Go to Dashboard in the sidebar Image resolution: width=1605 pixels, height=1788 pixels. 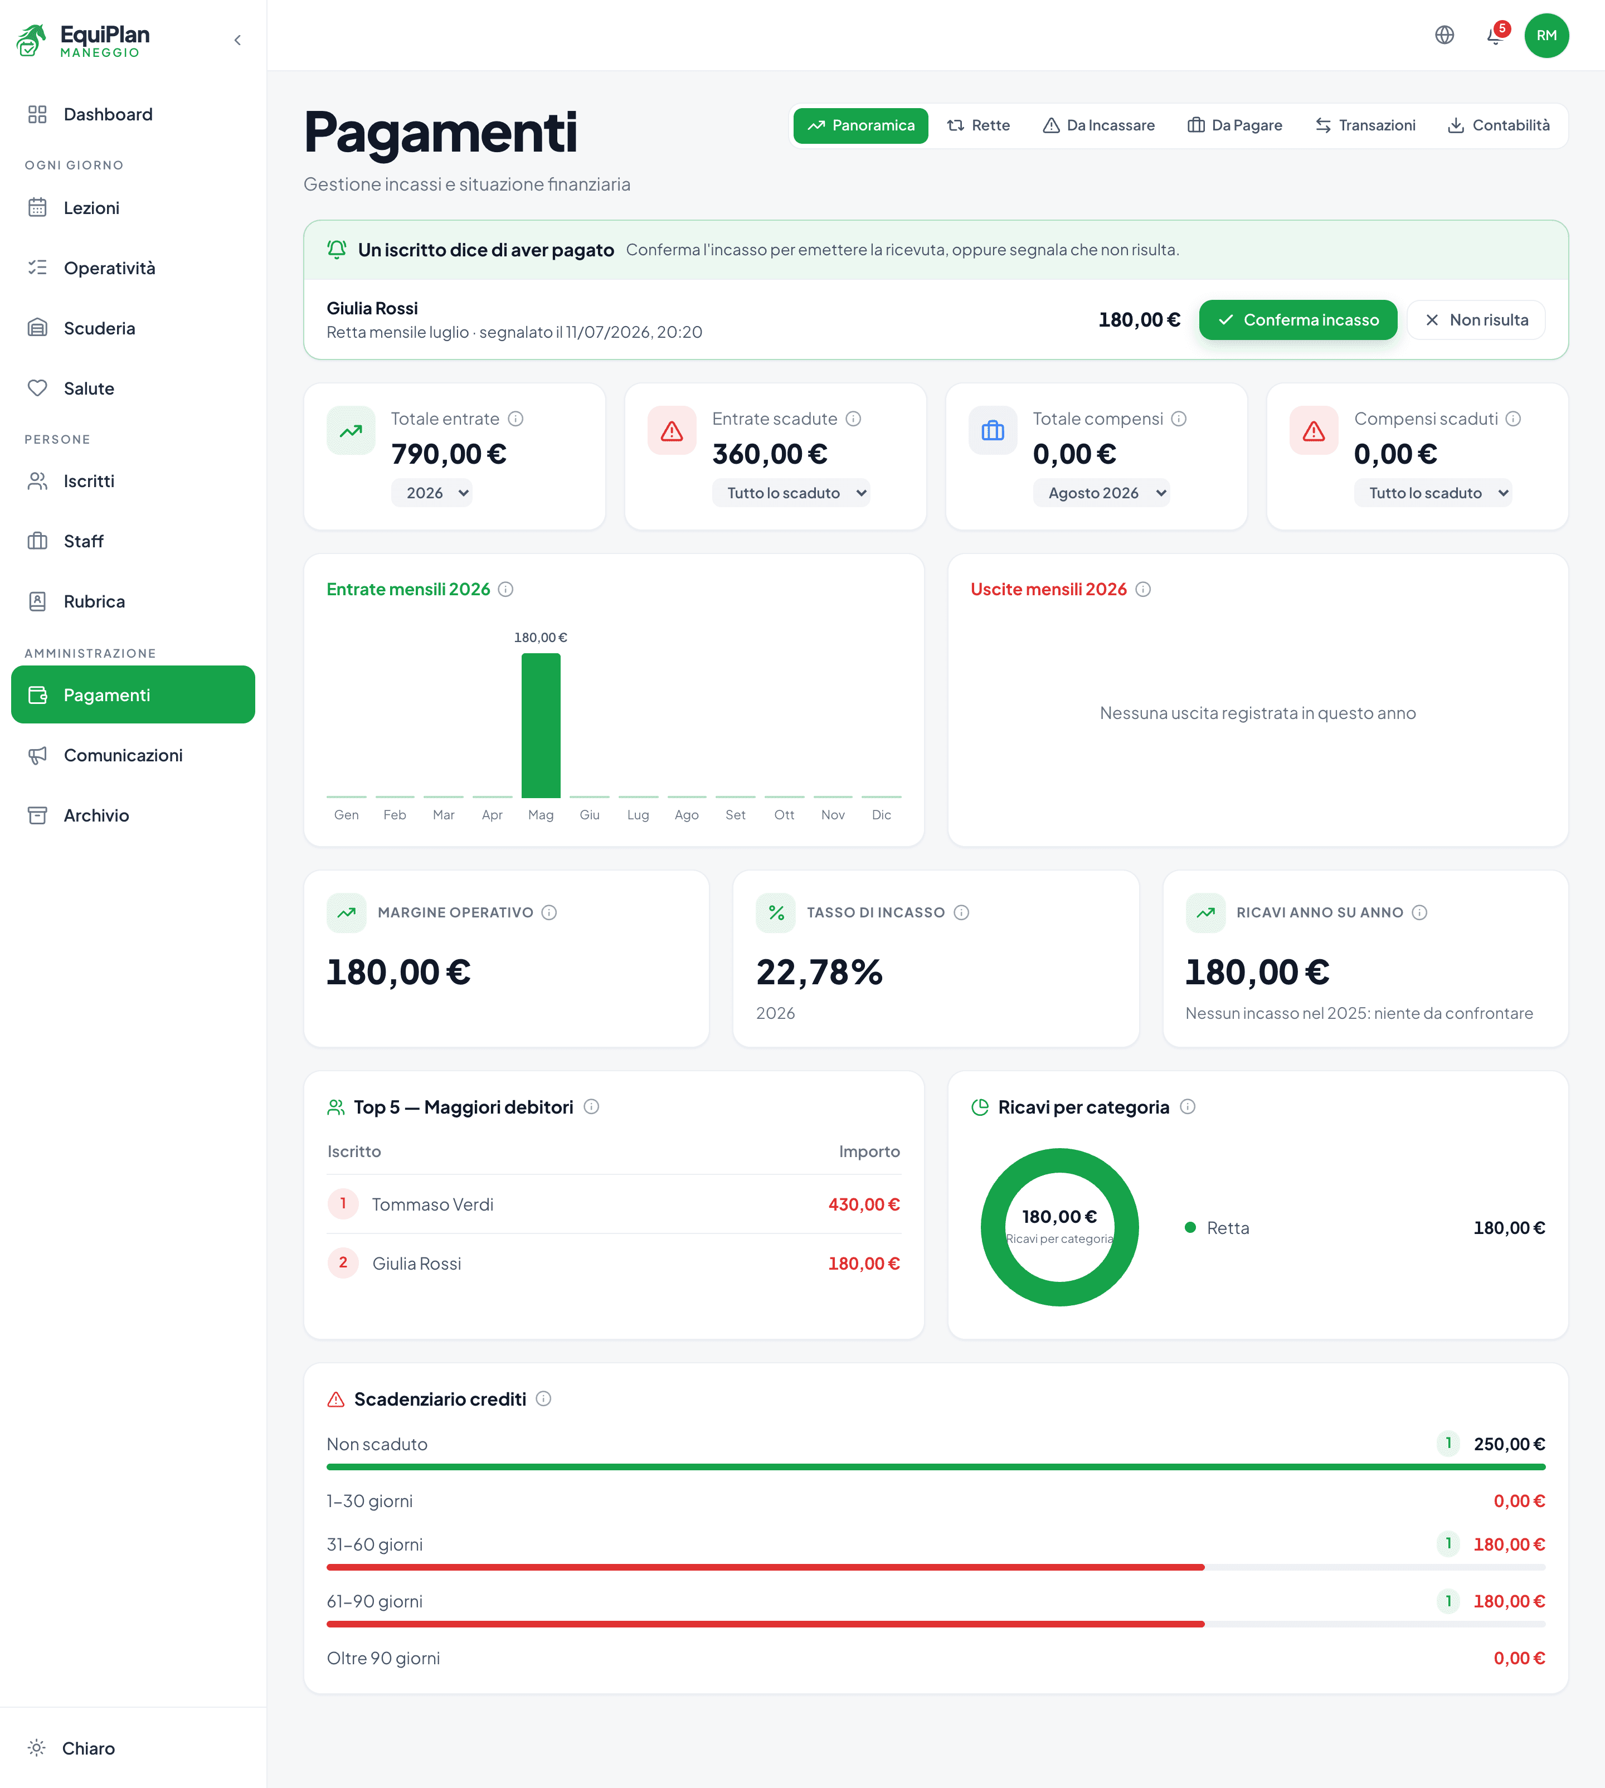coord(133,115)
